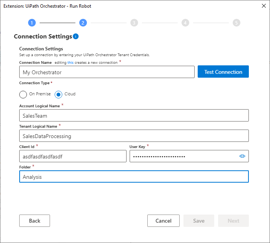Go to wizard step 1
This screenshot has width=270, height=243.
point(32,23)
